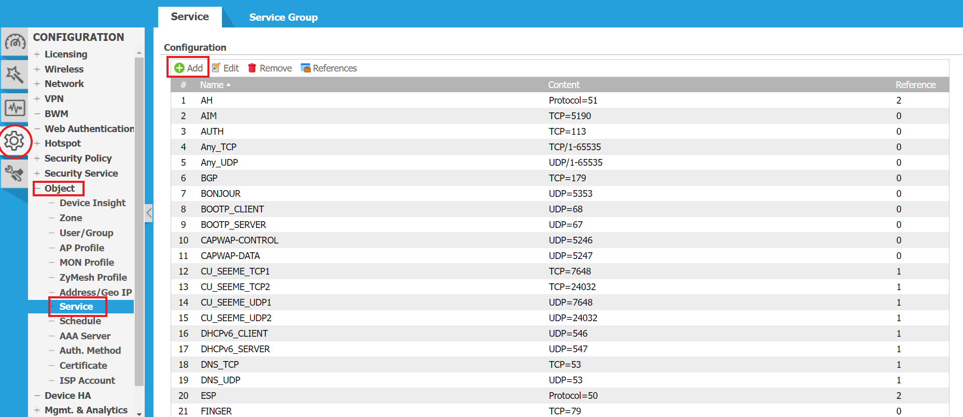This screenshot has height=417, width=963.
Task: Expand the Security Service tree node
Action: pos(37,173)
